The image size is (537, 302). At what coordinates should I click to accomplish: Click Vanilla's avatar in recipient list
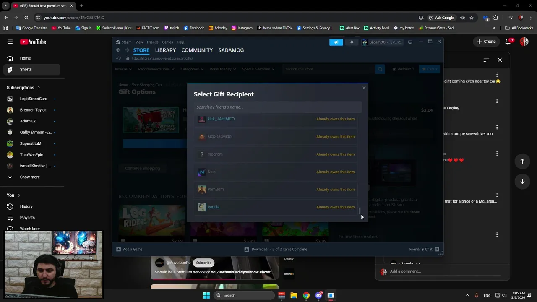pos(202,207)
